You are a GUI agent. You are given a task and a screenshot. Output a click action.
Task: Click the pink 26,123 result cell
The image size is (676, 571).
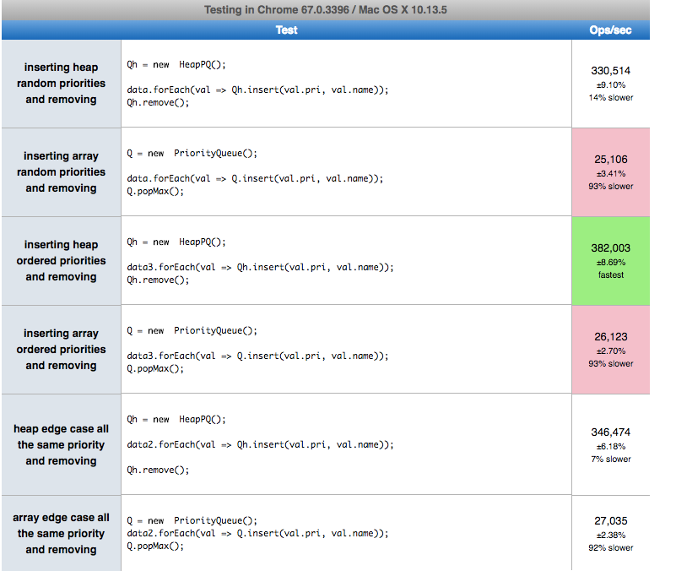(609, 349)
